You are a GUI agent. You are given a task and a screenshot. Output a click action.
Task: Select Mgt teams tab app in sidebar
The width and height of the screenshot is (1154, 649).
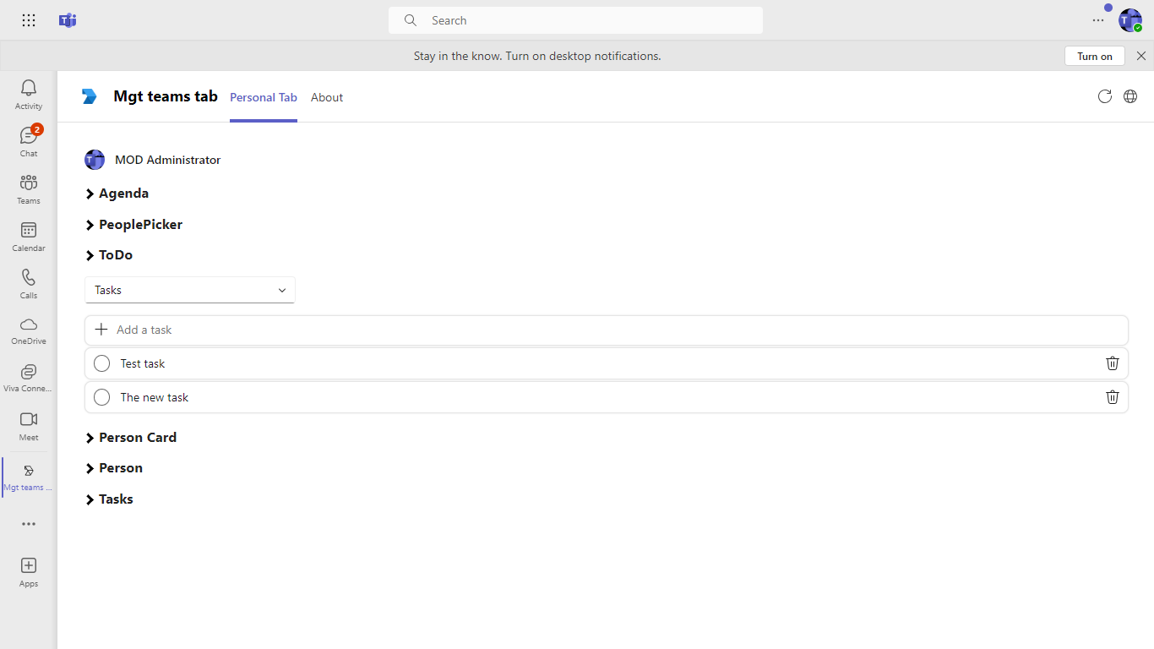pos(29,477)
